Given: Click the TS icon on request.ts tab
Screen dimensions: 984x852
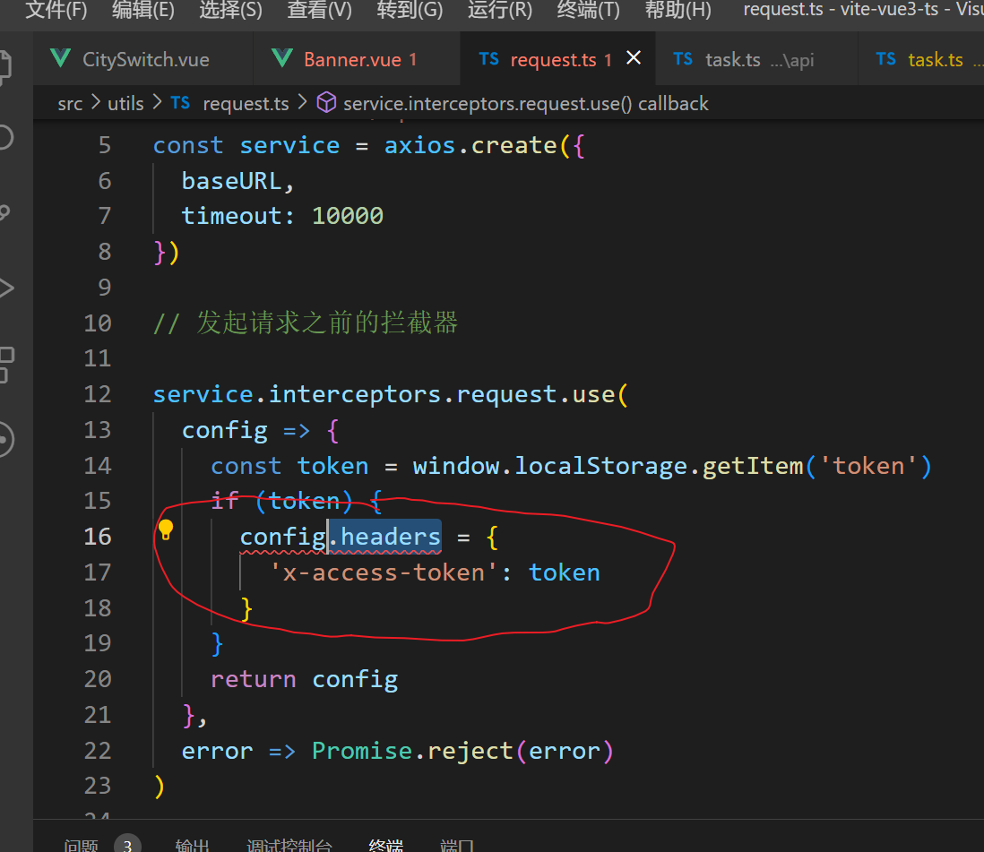Looking at the screenshot, I should pyautogui.click(x=488, y=59).
